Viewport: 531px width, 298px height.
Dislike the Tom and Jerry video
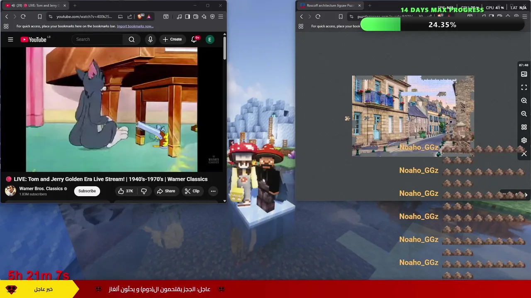pos(144,191)
